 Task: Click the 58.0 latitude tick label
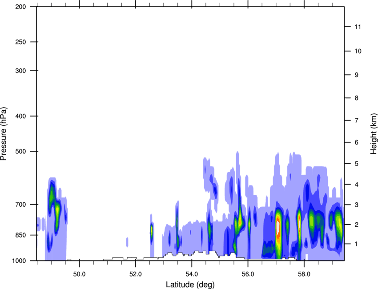(x=304, y=274)
